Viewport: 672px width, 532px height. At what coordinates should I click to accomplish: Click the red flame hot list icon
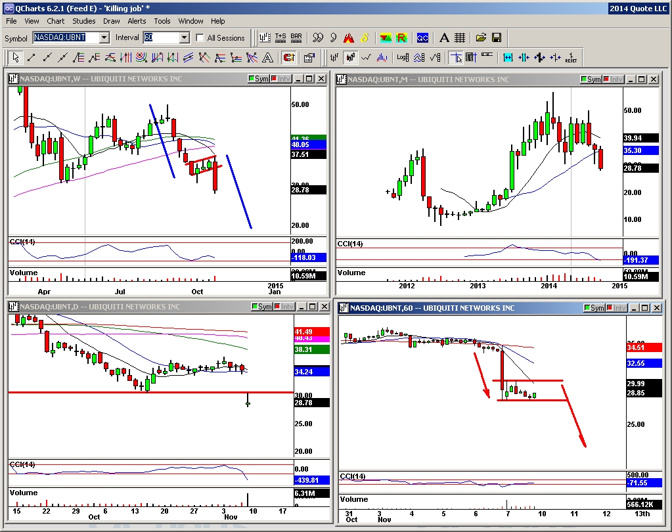349,38
